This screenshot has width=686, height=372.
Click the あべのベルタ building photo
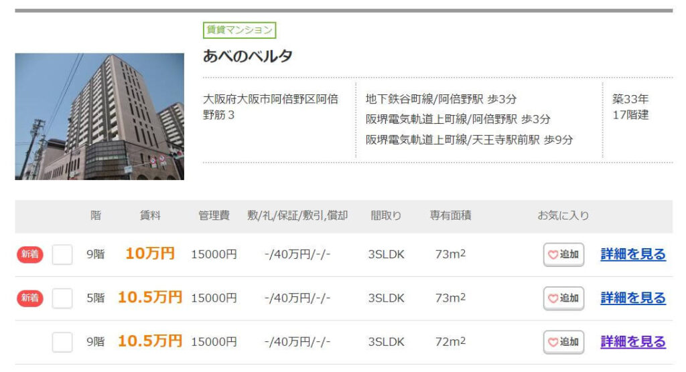pos(99,116)
